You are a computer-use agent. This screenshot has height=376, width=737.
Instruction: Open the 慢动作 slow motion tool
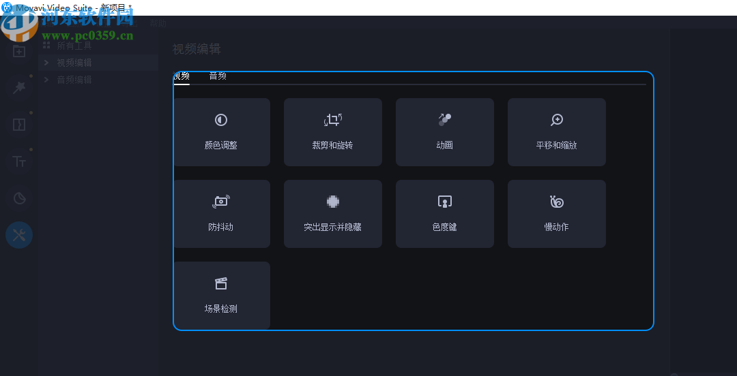(x=557, y=214)
